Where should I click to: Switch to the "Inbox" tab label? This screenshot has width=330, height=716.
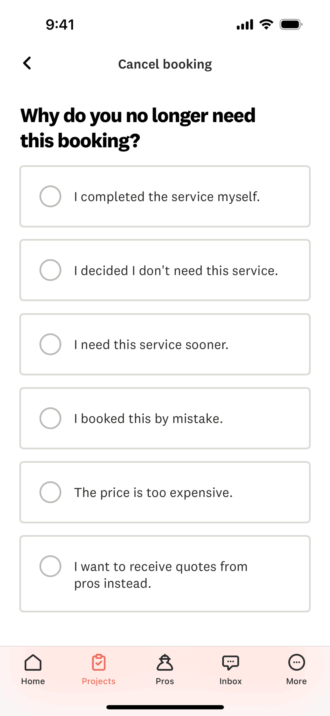(230, 681)
